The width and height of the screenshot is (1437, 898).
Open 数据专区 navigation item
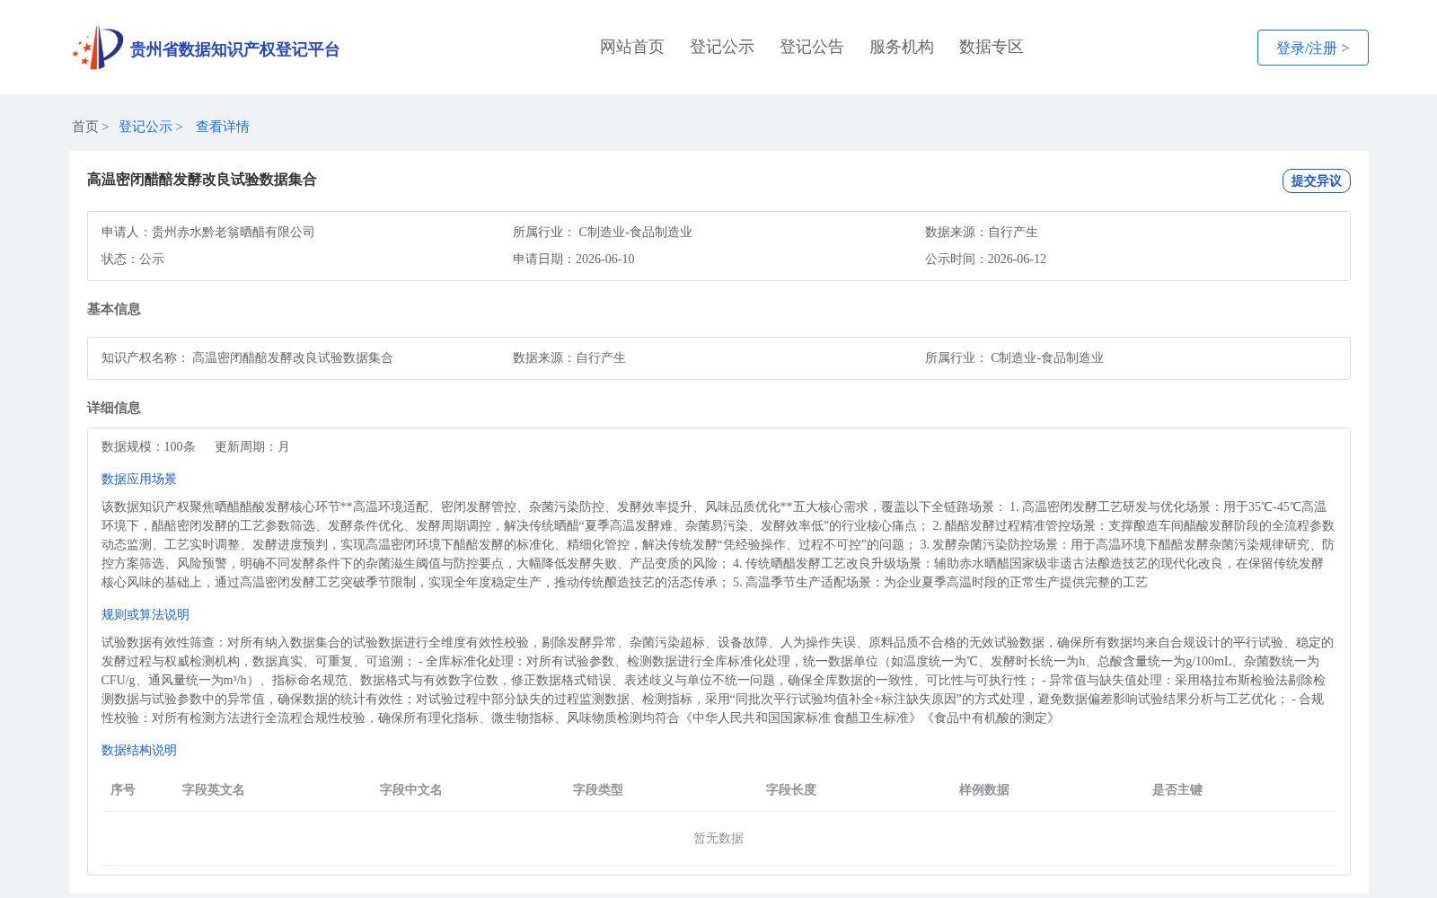tap(992, 47)
